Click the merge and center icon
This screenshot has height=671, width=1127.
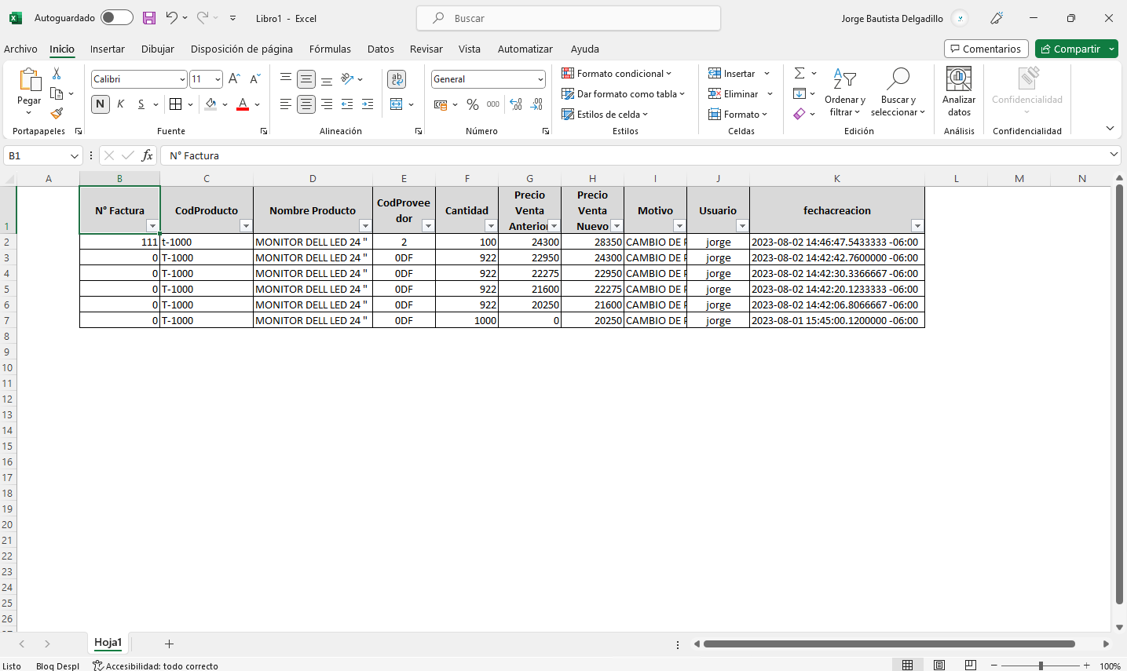tap(397, 104)
